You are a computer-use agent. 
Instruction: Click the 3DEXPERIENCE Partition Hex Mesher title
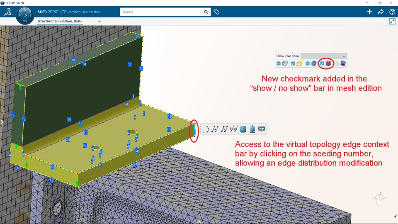click(x=69, y=12)
